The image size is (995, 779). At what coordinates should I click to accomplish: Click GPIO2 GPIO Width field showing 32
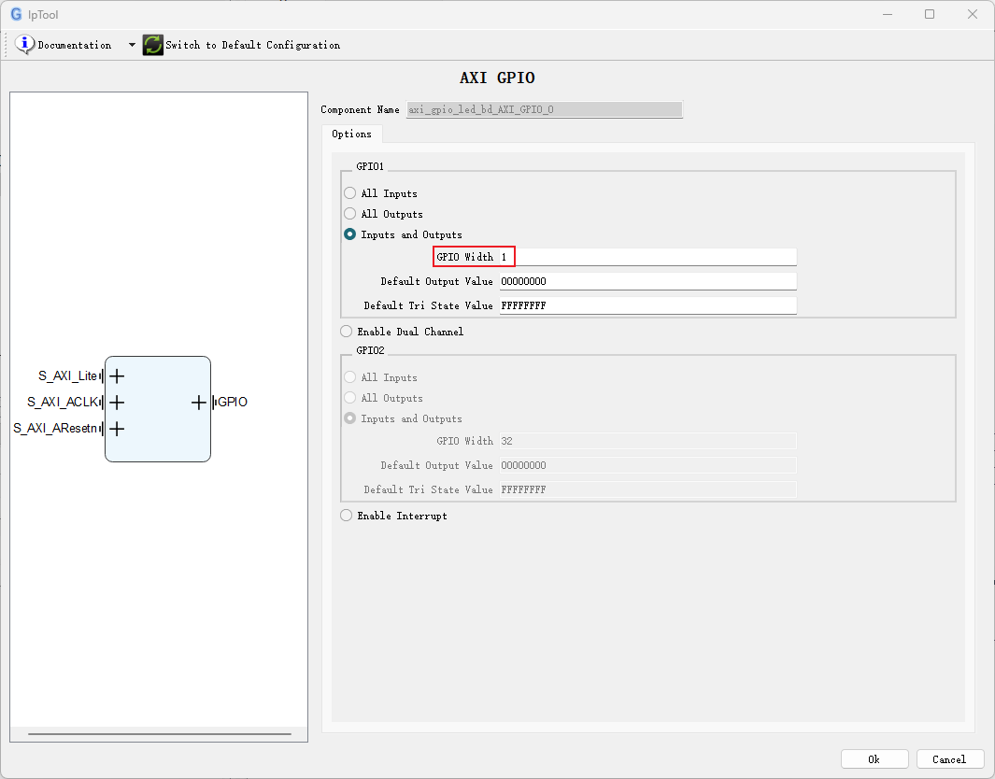pos(647,441)
